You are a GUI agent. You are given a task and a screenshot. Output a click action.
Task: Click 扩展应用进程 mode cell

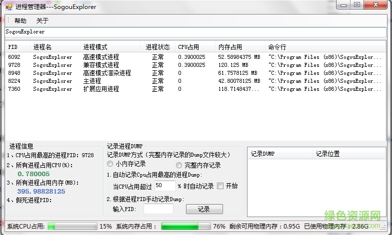[x=101, y=89]
